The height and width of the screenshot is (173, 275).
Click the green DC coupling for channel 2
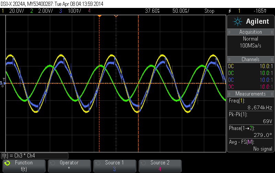pos(231,73)
